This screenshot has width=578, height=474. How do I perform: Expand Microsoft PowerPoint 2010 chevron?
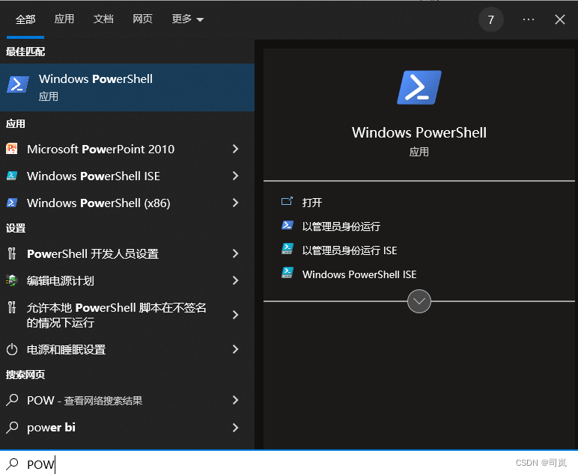235,149
